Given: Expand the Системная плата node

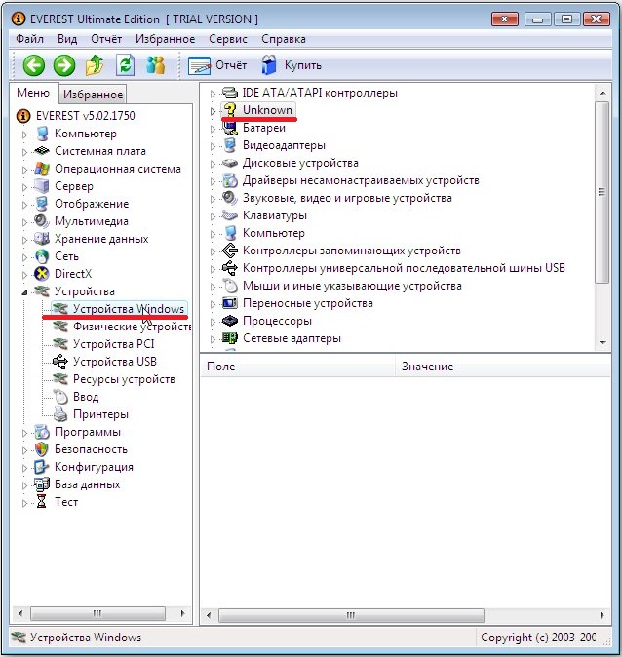Looking at the screenshot, I should click(24, 152).
